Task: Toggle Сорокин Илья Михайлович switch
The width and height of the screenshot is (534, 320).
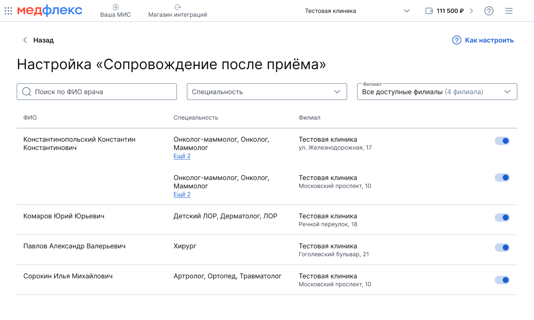Action: click(502, 280)
